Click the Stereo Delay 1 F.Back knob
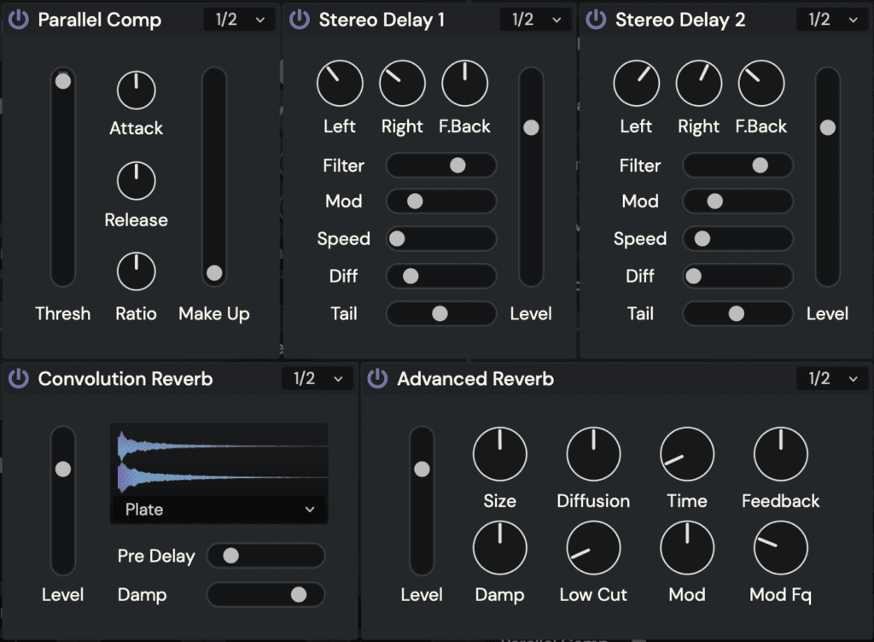 465,83
